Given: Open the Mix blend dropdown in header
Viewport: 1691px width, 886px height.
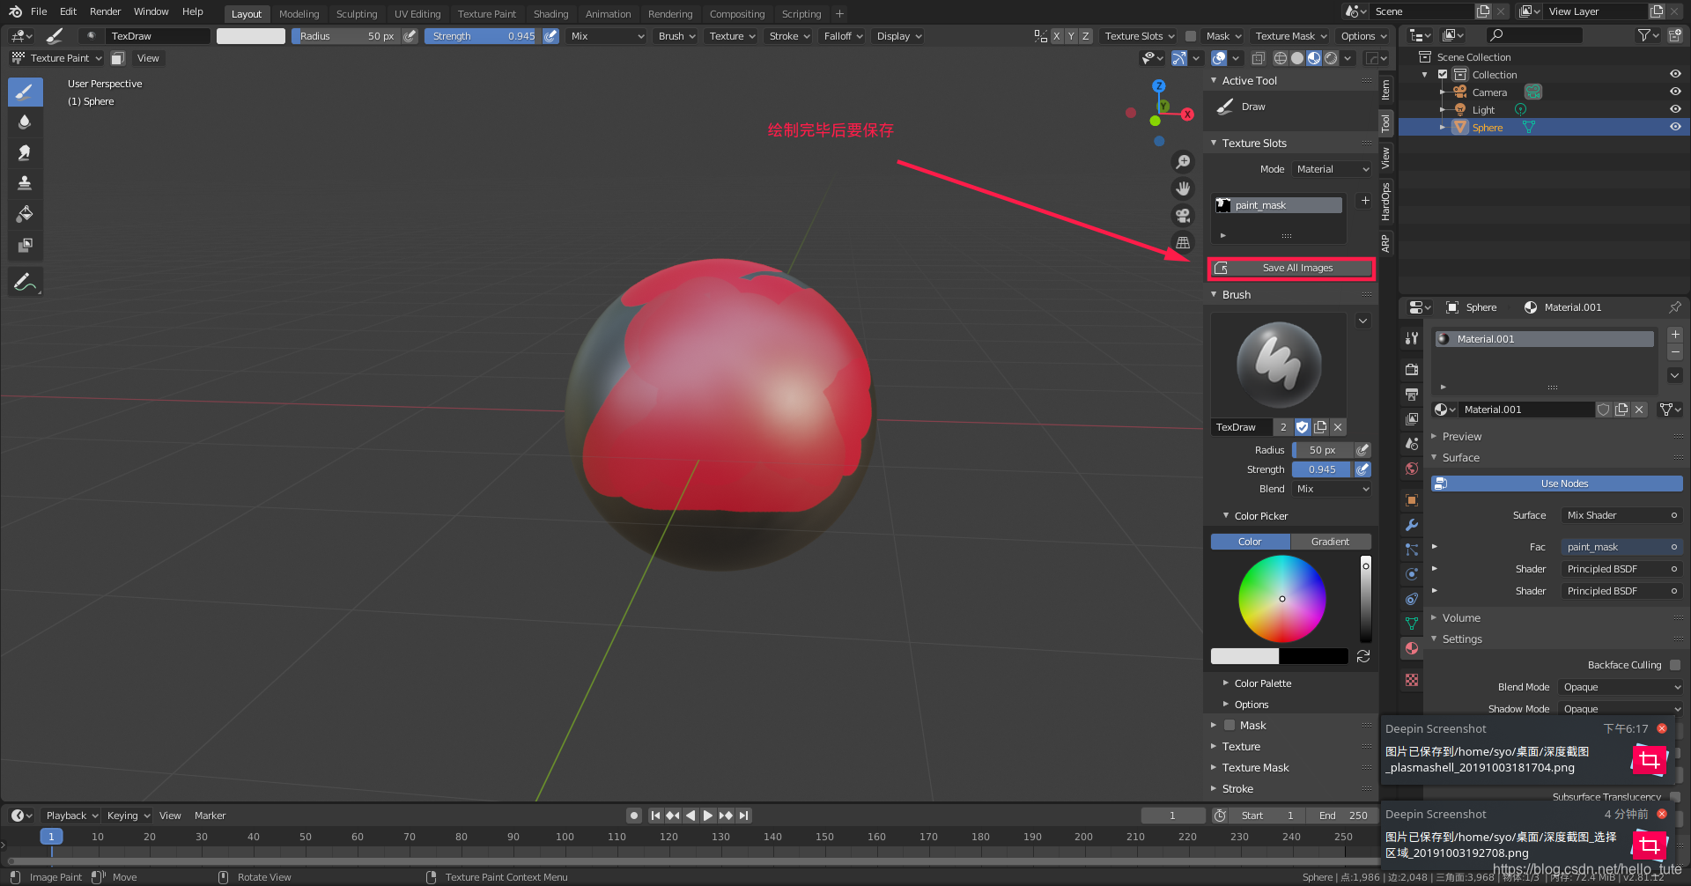Looking at the screenshot, I should click(606, 36).
